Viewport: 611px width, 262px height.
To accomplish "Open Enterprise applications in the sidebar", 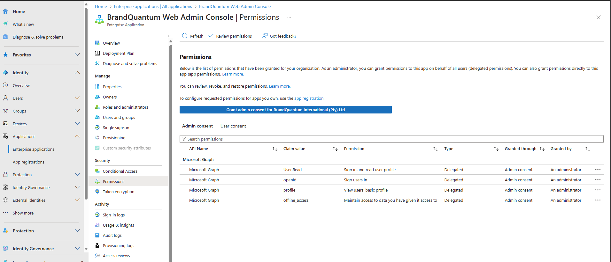I will pyautogui.click(x=34, y=149).
